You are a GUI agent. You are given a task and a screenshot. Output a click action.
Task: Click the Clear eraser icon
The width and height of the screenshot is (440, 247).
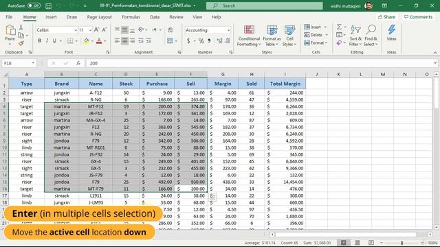pyautogui.click(x=339, y=43)
